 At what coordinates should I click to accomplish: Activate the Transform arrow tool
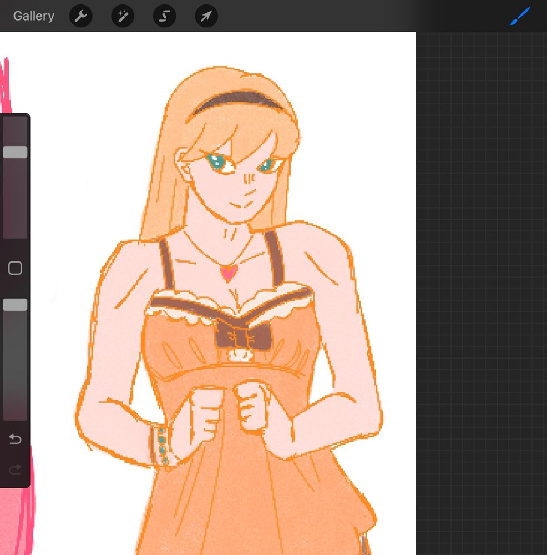click(206, 16)
